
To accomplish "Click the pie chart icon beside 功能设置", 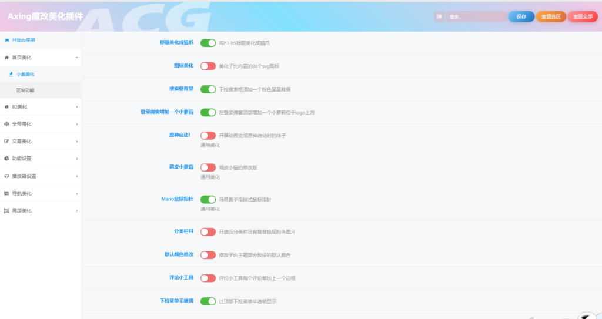I will coord(6,159).
